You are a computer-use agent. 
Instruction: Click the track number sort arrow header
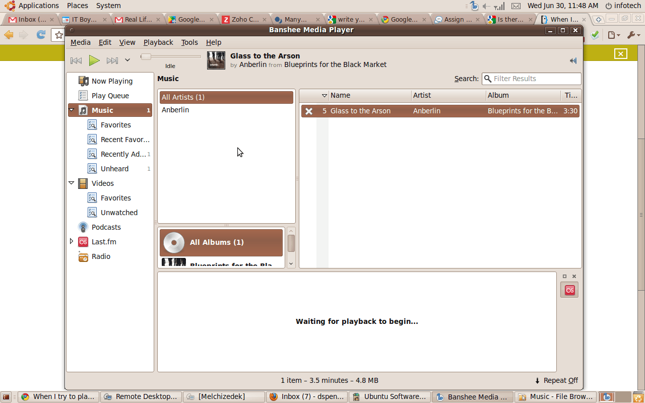(324, 95)
